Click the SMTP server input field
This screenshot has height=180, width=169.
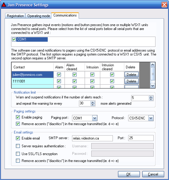[92, 138]
